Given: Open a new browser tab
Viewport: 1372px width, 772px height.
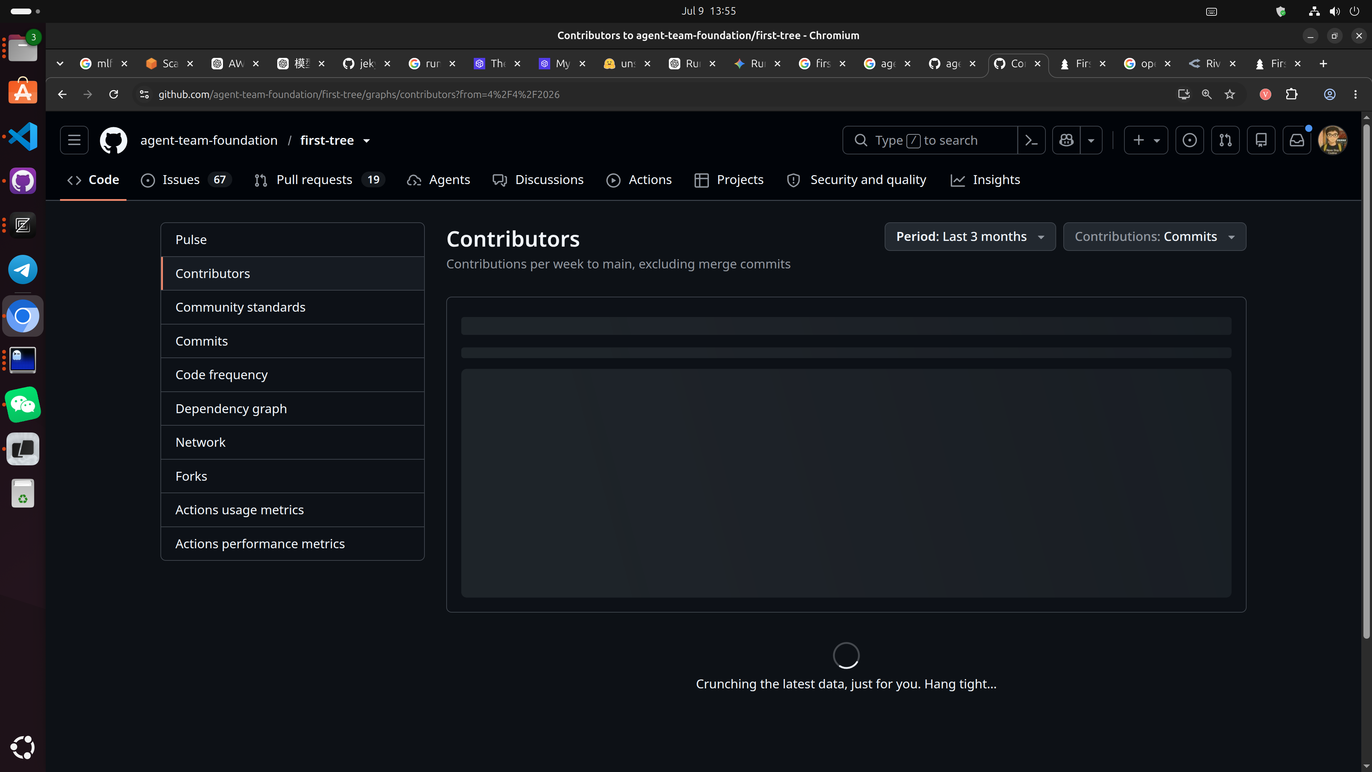Looking at the screenshot, I should (1323, 63).
